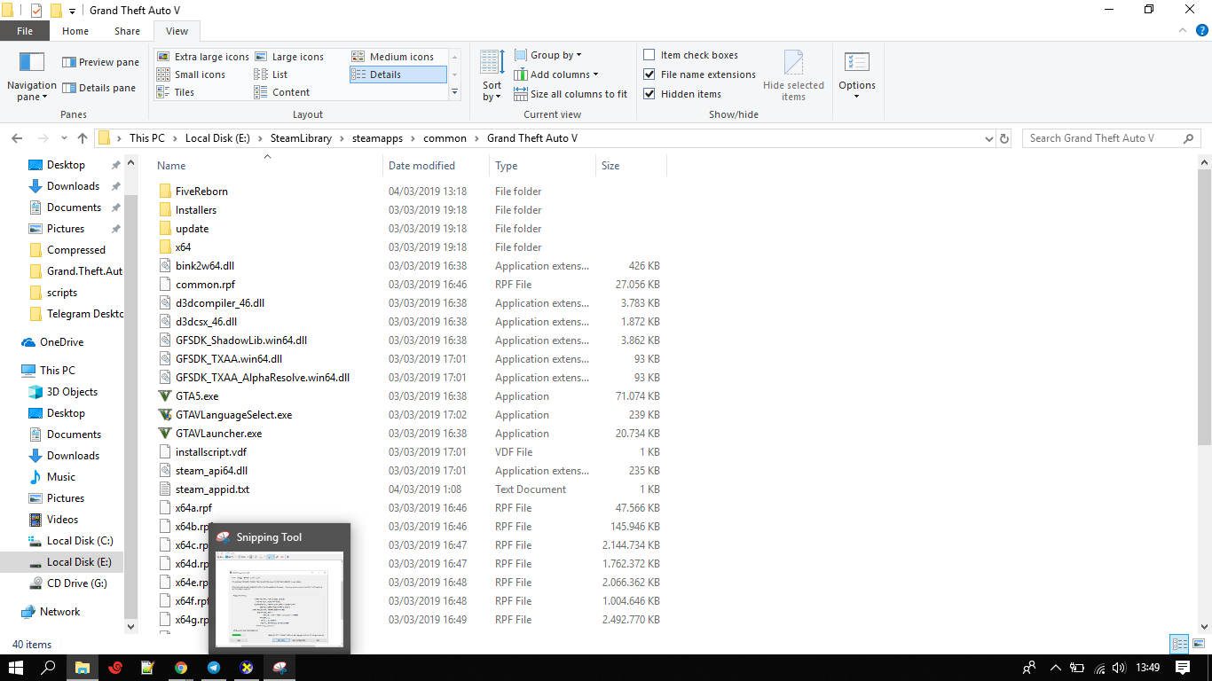Screen dimensions: 1212x681
Task: Select the GTA5.exe application file
Action: [x=197, y=396]
